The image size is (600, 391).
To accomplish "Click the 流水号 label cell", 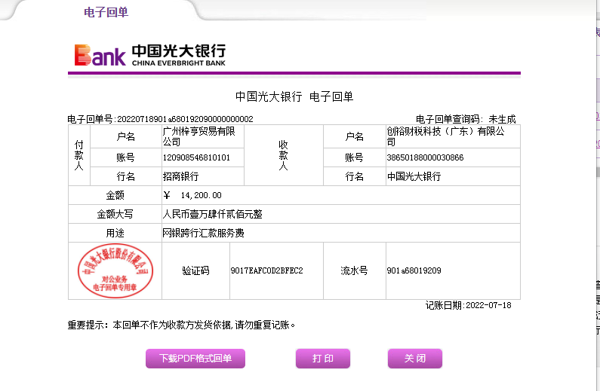I will (x=354, y=270).
